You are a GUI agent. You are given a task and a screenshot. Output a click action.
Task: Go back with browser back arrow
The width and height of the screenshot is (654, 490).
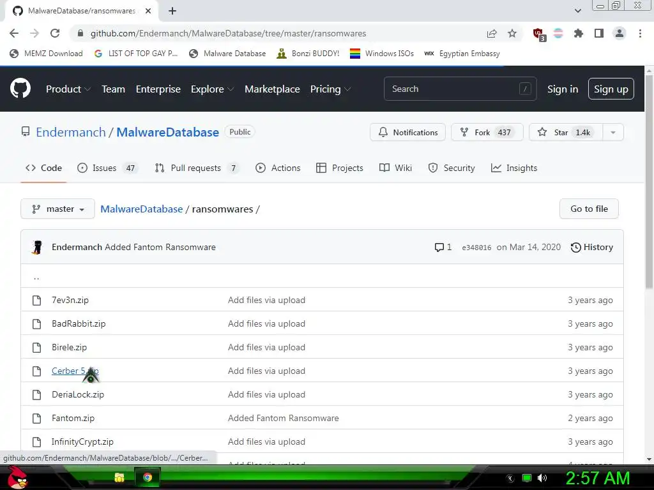tap(14, 33)
